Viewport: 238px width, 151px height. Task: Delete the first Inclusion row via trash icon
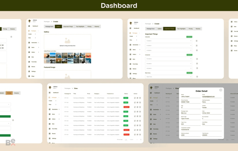click(197, 41)
